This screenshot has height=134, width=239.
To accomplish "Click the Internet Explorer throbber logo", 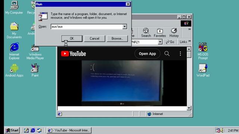I will pos(186,23).
